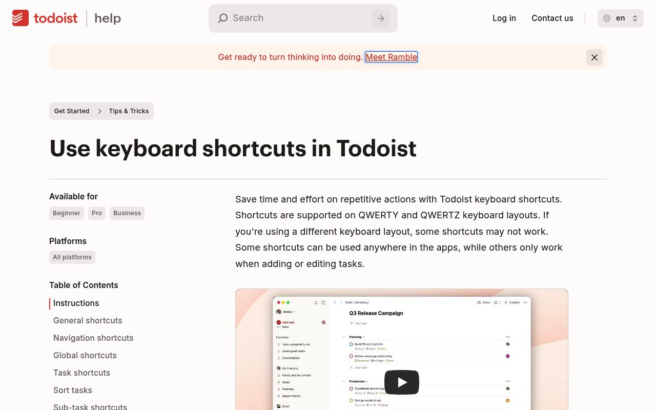Screen dimensions: 656x410
Task: Click the Todoist logo icon
Action: 20,18
